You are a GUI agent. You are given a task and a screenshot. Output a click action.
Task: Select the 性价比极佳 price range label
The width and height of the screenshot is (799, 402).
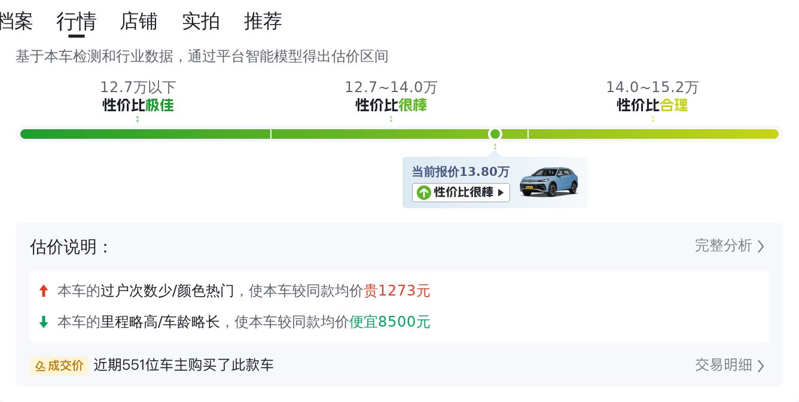[138, 105]
